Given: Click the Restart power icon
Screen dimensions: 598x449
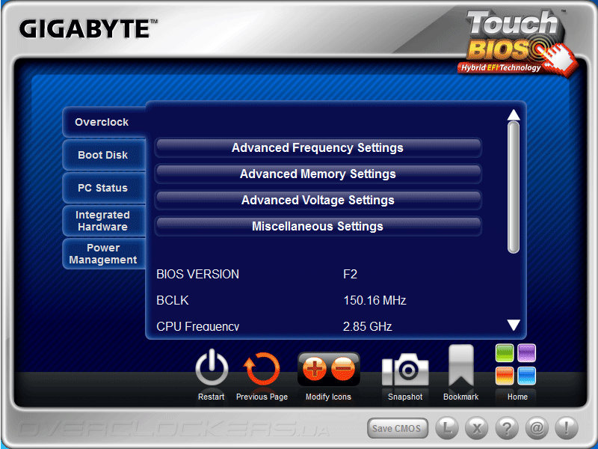Looking at the screenshot, I should click(212, 367).
